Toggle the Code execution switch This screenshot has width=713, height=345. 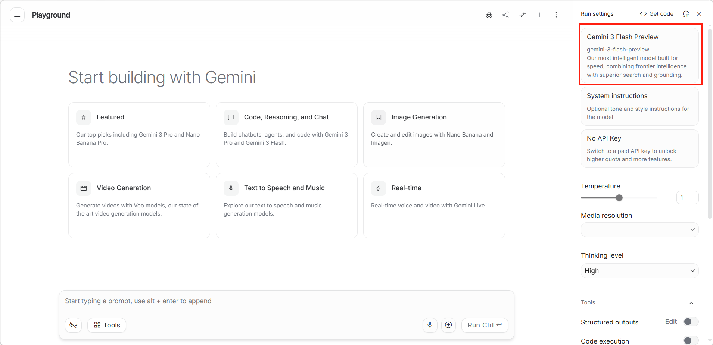pyautogui.click(x=691, y=341)
